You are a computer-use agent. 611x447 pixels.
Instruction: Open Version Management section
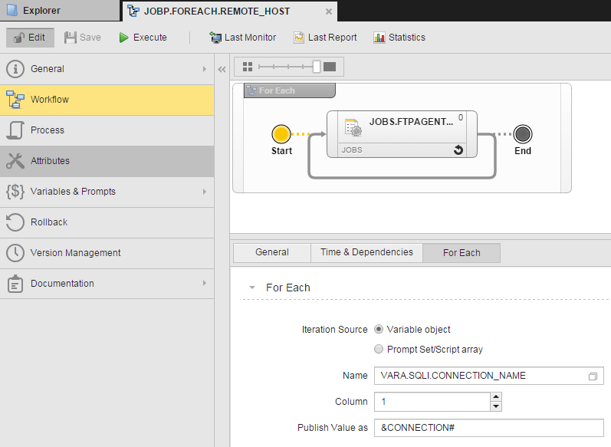tap(75, 253)
